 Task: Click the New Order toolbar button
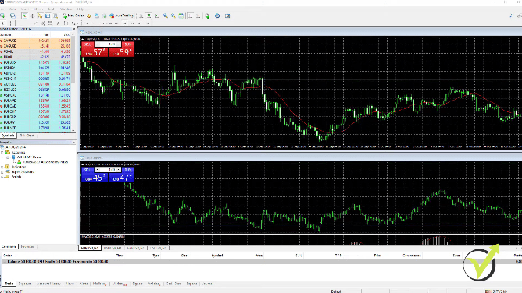point(73,16)
